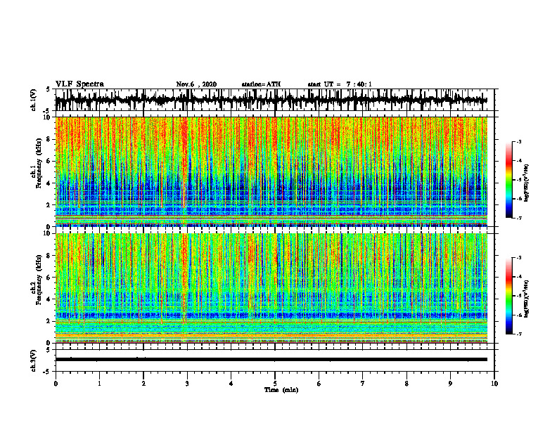Click the '-7' label on ch.1 color scale
Screen dimensions: 557x430
pos(519,219)
